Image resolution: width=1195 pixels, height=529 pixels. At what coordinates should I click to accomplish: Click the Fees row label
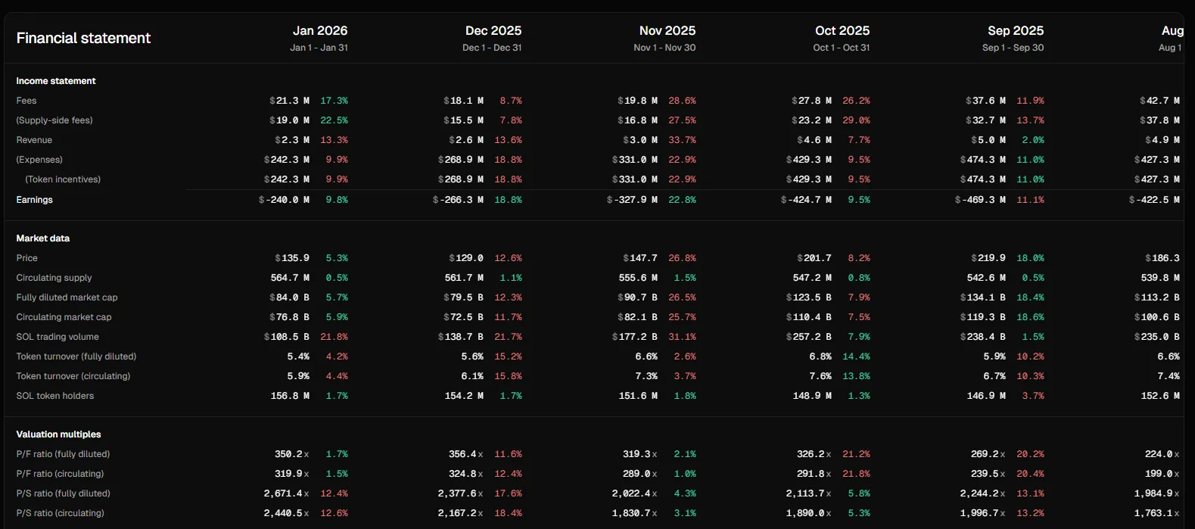[x=26, y=101]
